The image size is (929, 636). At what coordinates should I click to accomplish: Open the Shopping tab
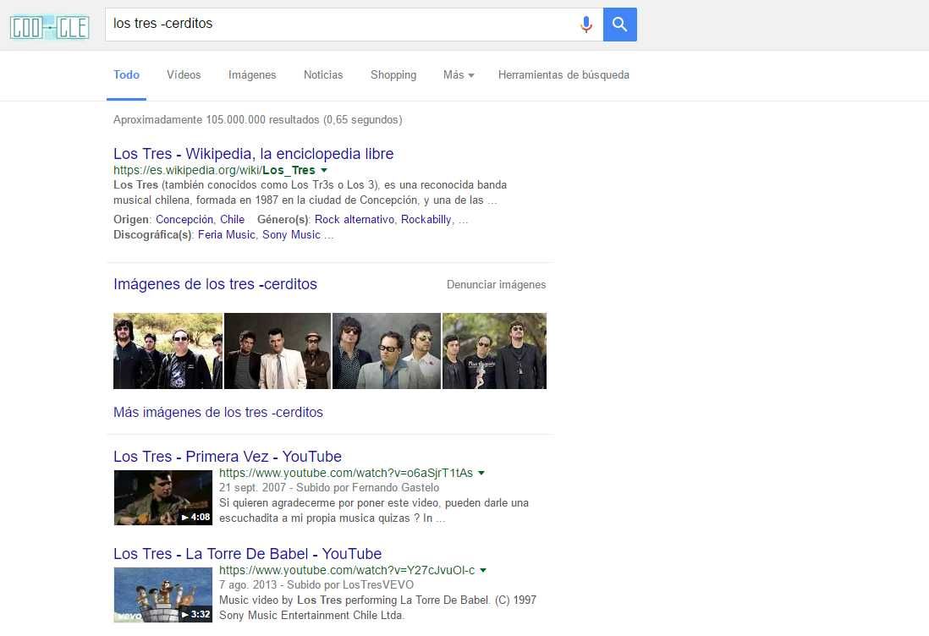(x=393, y=74)
